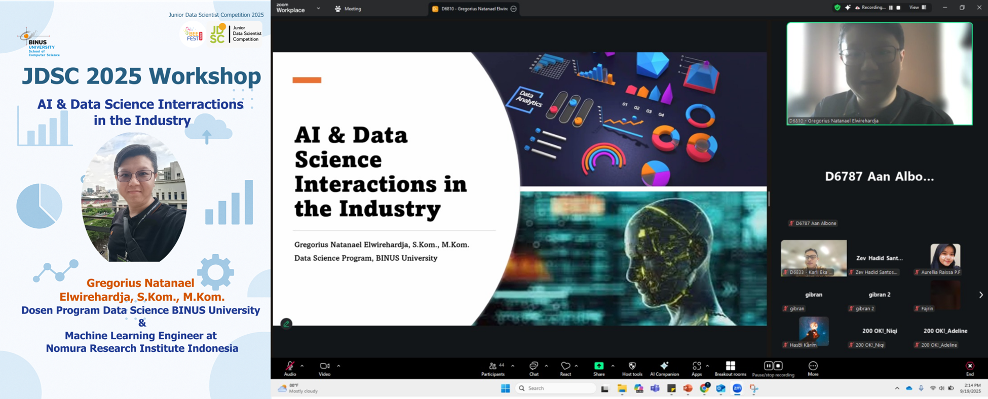Show next page of participant thumbnails
This screenshot has height=399, width=988.
click(981, 295)
